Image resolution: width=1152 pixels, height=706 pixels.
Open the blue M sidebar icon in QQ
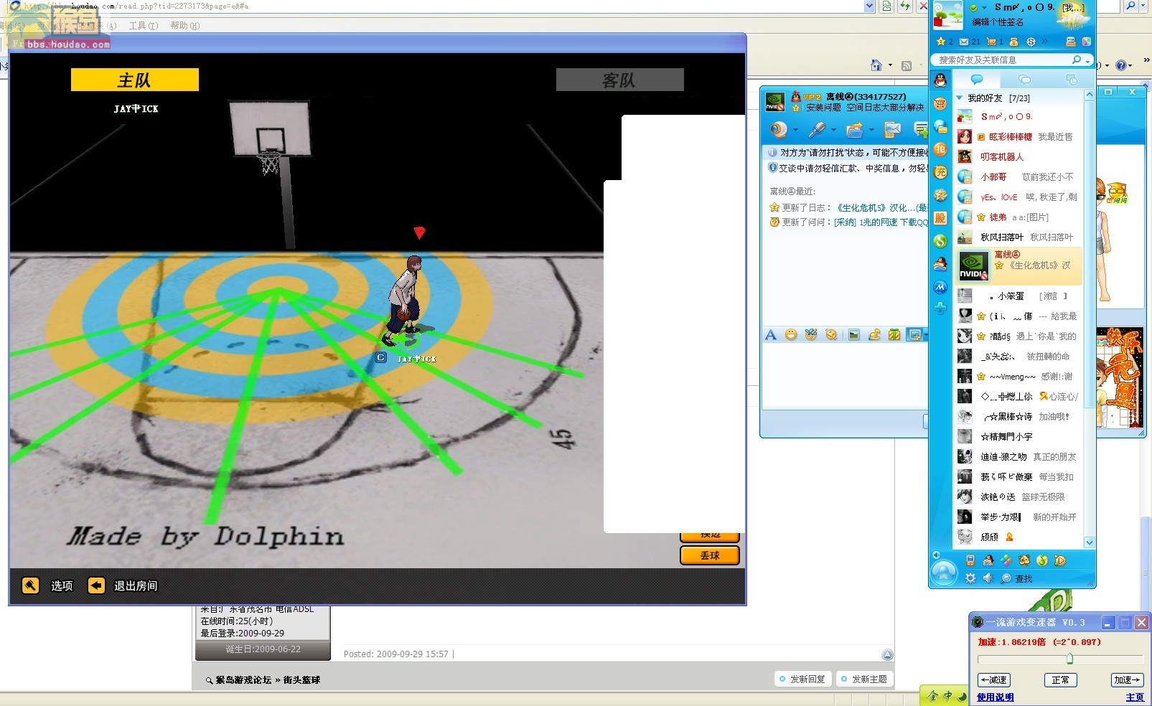(940, 287)
